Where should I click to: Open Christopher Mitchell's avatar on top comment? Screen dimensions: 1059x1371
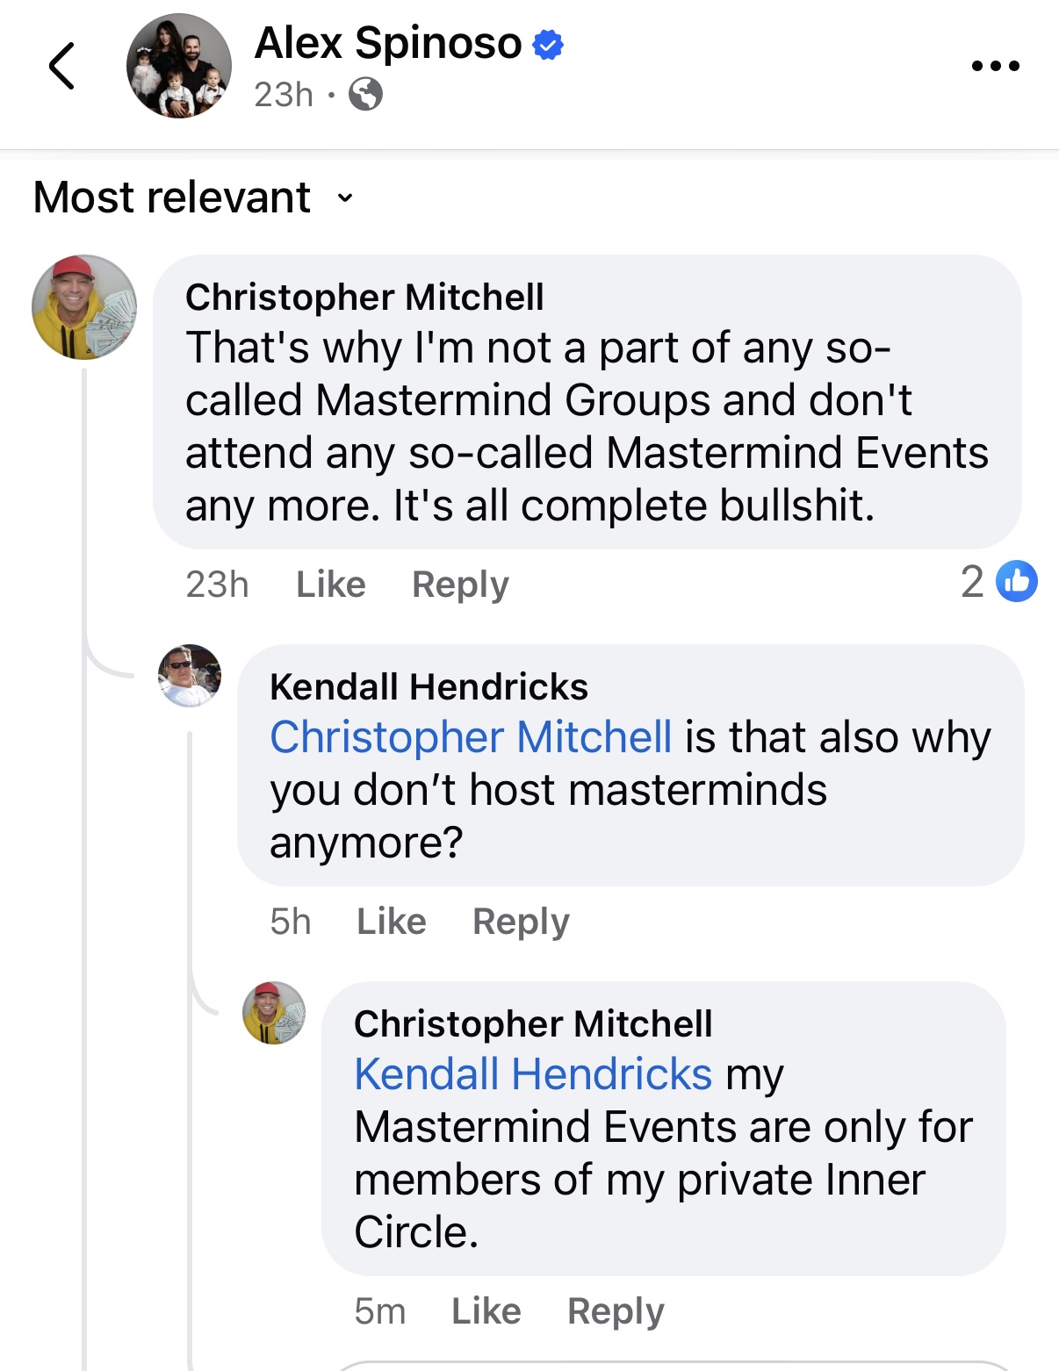click(84, 307)
